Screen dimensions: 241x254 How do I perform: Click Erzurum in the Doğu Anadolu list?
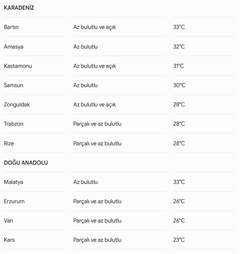coord(14,201)
